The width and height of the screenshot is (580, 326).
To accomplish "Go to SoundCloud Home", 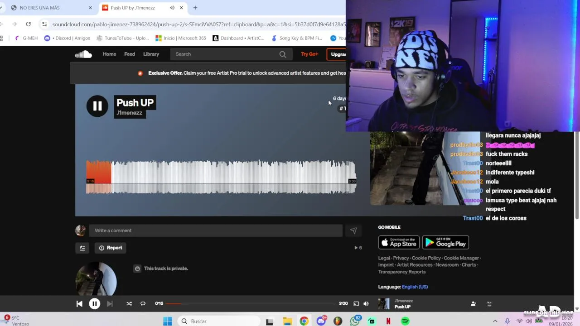I will (109, 54).
